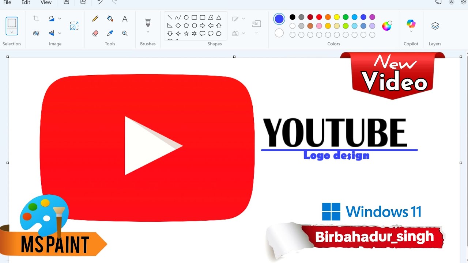
Task: Click the YOUTUBE text on canvas
Action: coord(335,133)
